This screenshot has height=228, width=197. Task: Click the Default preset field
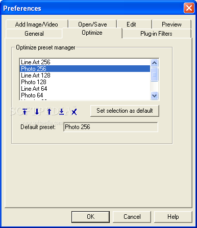[111, 127]
